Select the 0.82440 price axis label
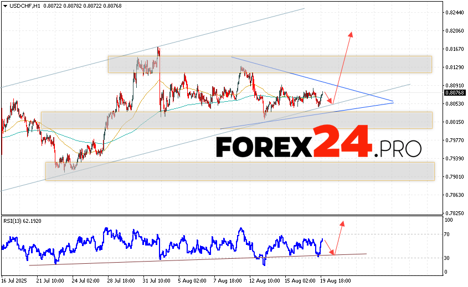 (x=455, y=13)
